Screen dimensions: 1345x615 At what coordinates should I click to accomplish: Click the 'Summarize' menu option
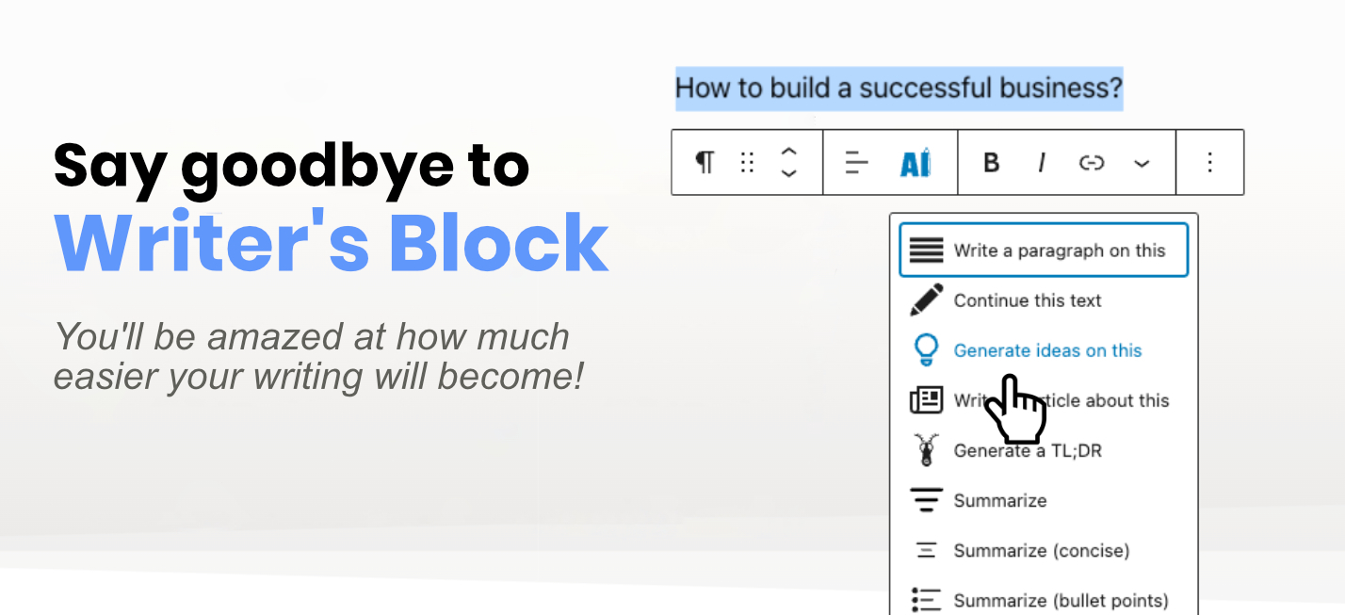click(999, 500)
